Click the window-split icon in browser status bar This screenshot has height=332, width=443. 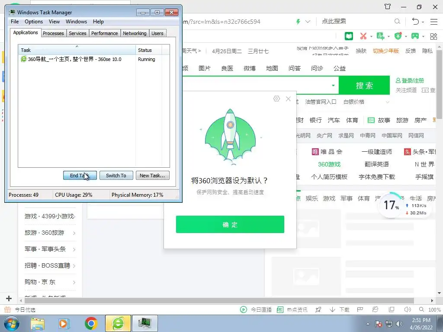point(391,310)
